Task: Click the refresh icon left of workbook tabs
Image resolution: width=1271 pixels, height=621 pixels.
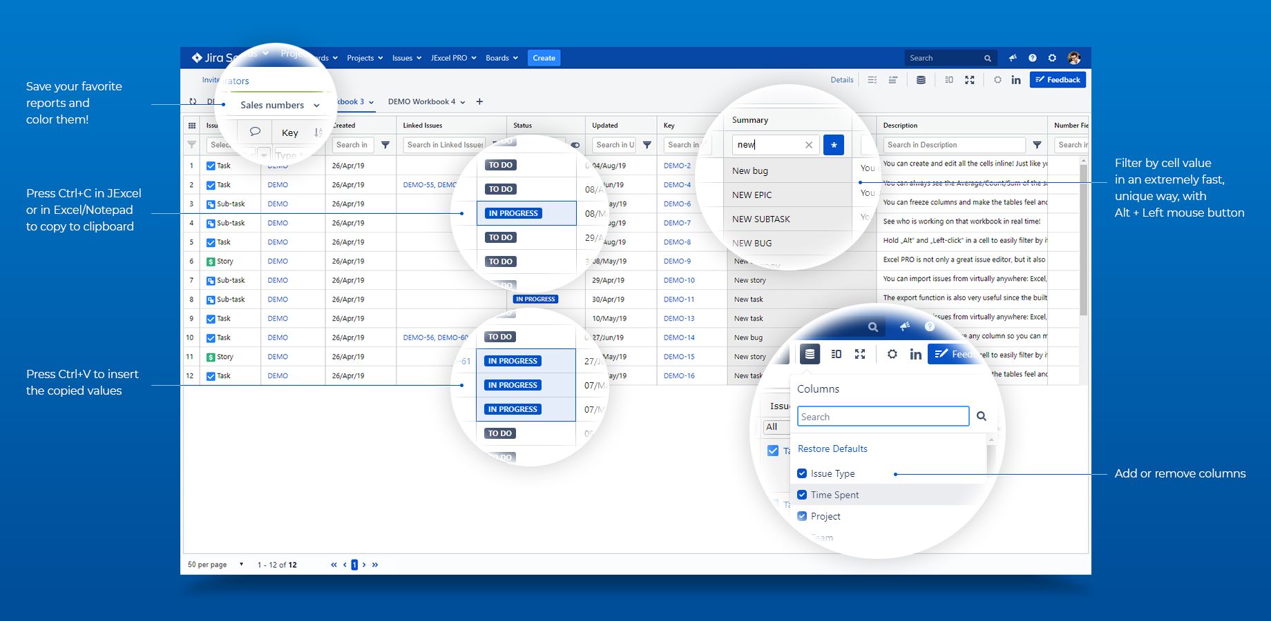Action: pyautogui.click(x=193, y=101)
